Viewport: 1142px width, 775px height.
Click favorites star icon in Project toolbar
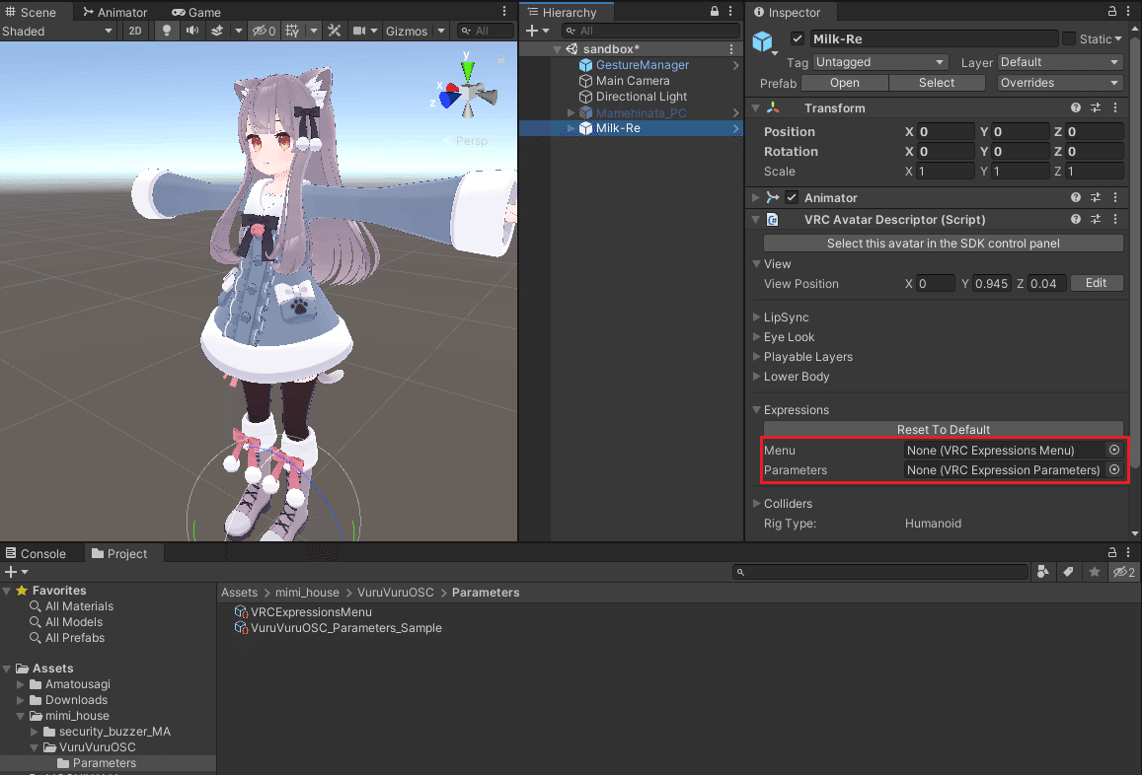point(1094,572)
